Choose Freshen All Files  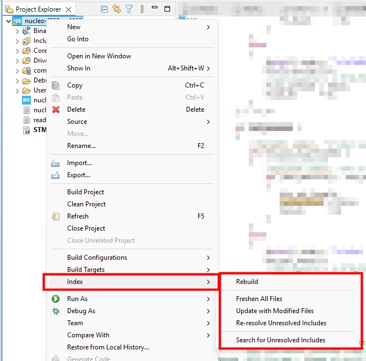259,299
